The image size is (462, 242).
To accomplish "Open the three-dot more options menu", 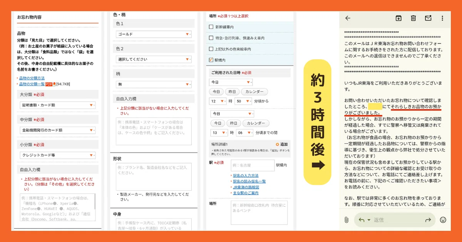I will pyautogui.click(x=442, y=18).
